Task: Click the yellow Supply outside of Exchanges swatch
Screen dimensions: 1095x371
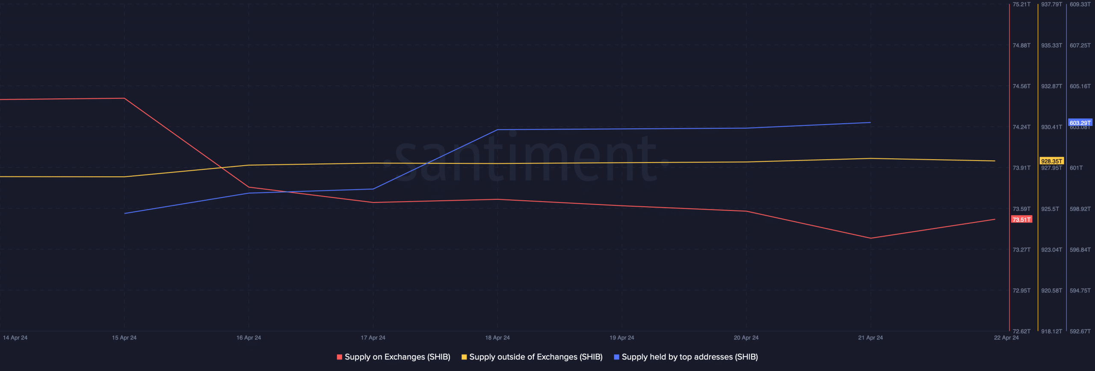Action: 464,357
